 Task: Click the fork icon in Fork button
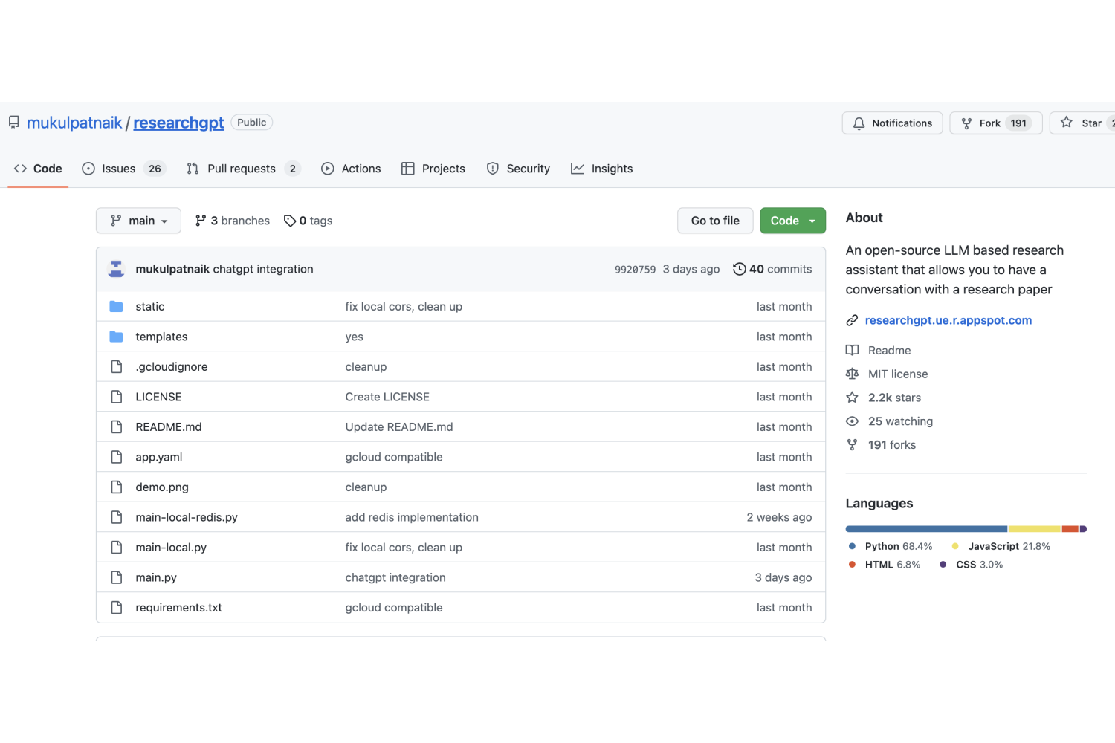[966, 123]
